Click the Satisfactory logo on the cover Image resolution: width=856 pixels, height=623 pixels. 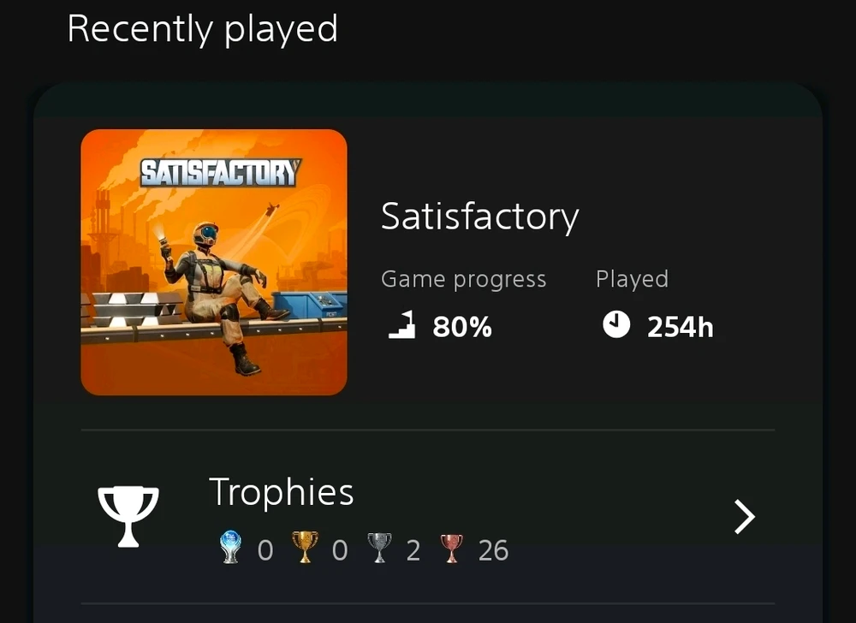(221, 173)
